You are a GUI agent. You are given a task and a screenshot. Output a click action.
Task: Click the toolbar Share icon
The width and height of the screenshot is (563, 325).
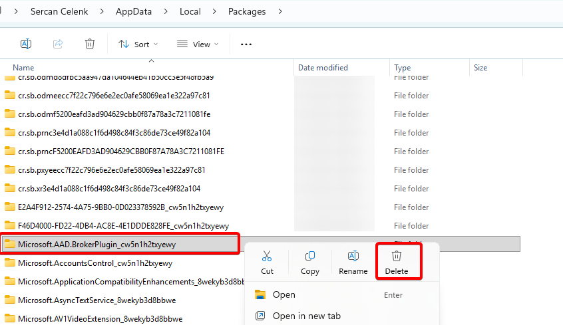58,44
